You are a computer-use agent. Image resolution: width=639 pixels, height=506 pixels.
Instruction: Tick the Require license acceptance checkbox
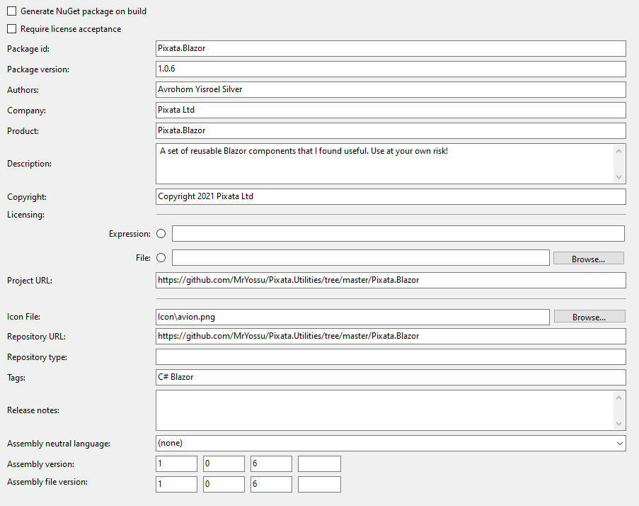click(12, 28)
